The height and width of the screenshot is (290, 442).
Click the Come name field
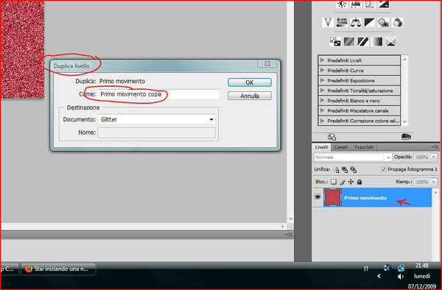click(158, 94)
